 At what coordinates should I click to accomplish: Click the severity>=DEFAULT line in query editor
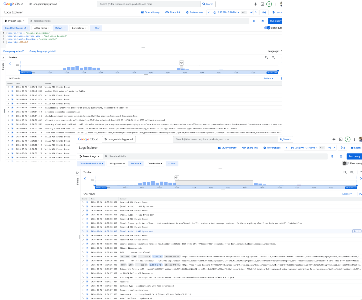click(x=18, y=42)
